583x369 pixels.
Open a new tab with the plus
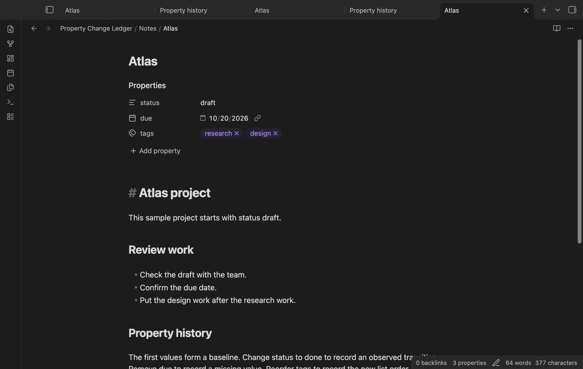(544, 10)
